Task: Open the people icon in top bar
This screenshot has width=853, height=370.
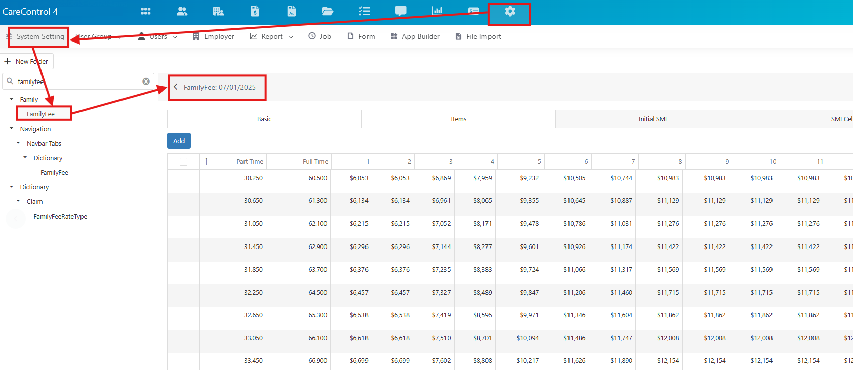Action: 182,11
